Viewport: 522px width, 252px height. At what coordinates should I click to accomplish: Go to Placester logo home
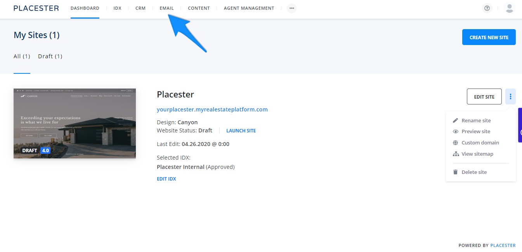36,8
